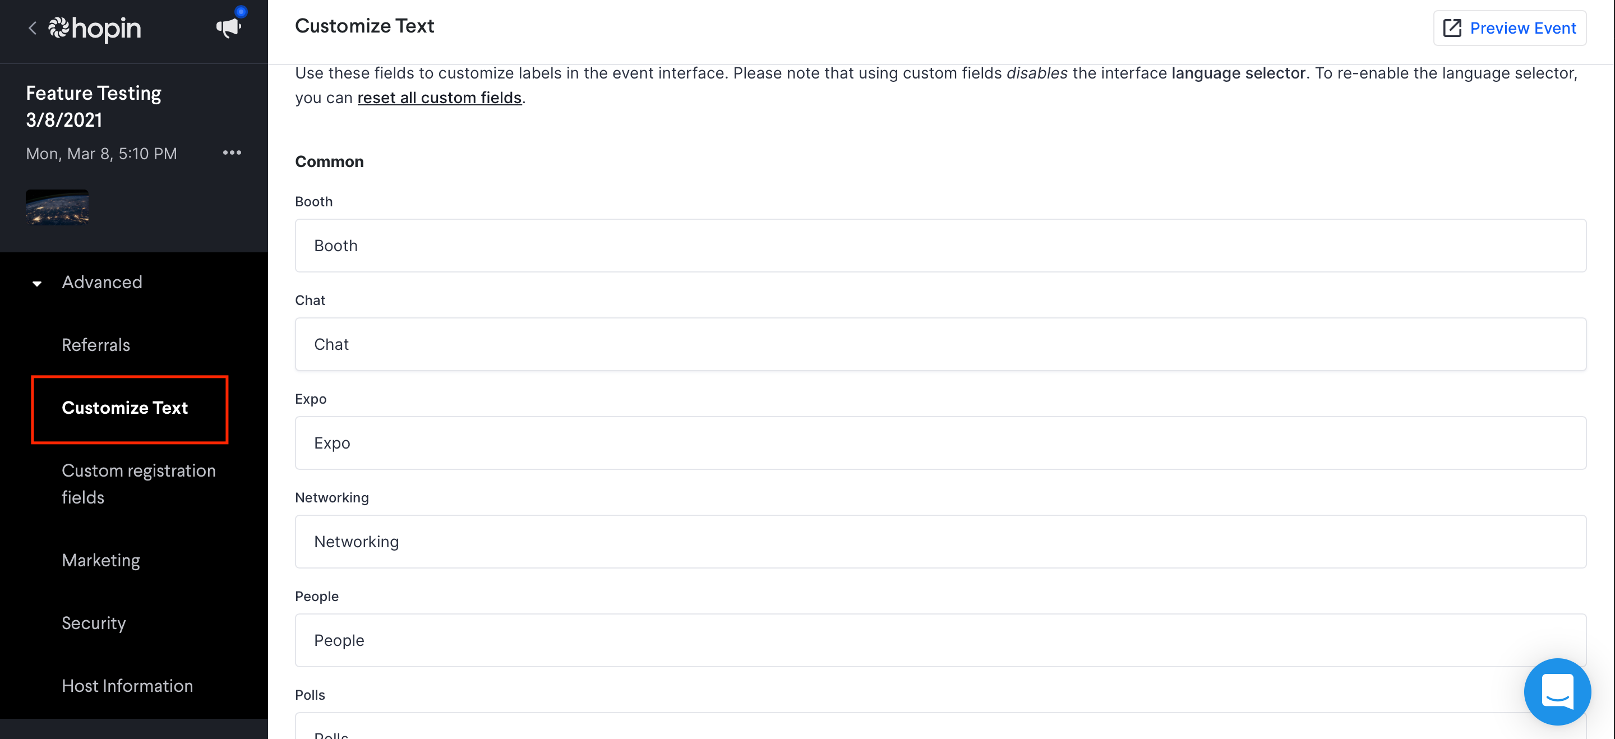The width and height of the screenshot is (1615, 739).
Task: Click the back chevron beside hopin logo
Action: point(33,28)
